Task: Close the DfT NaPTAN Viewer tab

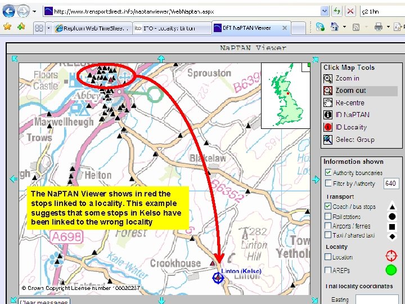Action: coord(285,28)
